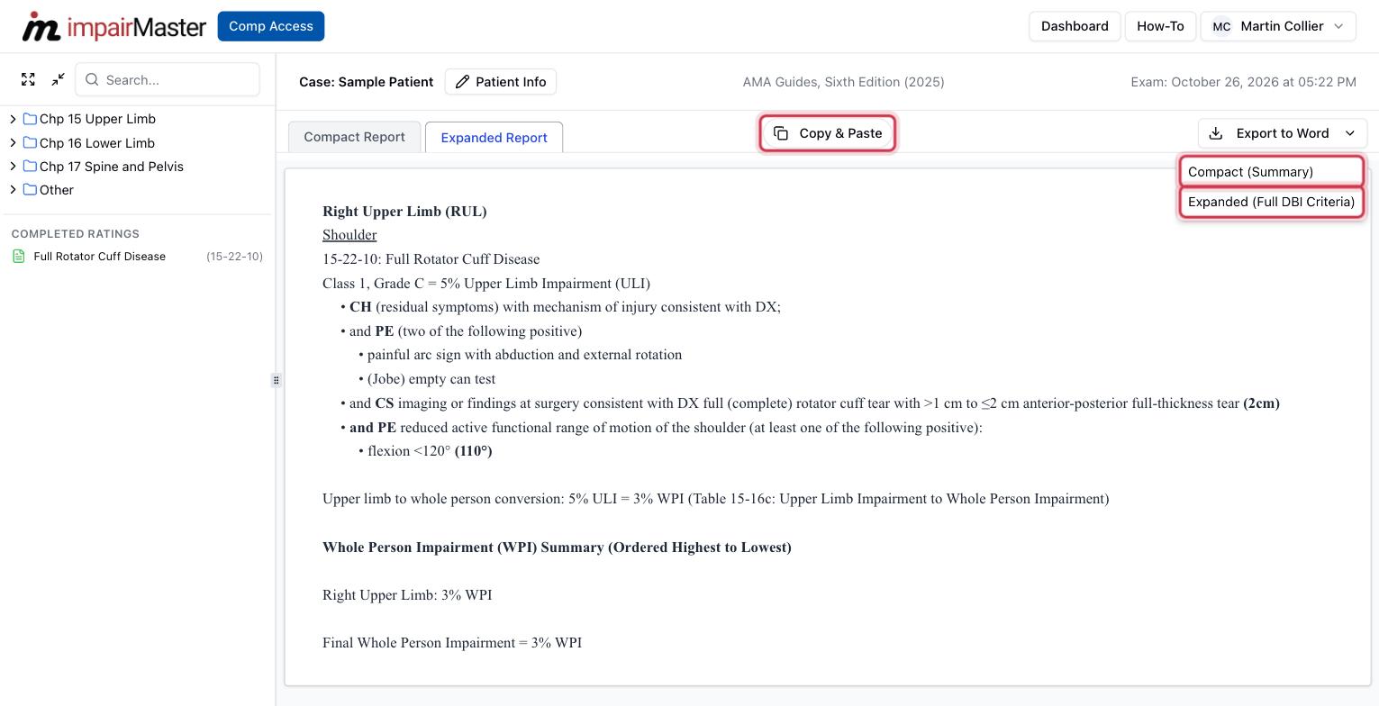Image resolution: width=1379 pixels, height=706 pixels.
Task: Click the MC user avatar
Action: coord(1221,26)
